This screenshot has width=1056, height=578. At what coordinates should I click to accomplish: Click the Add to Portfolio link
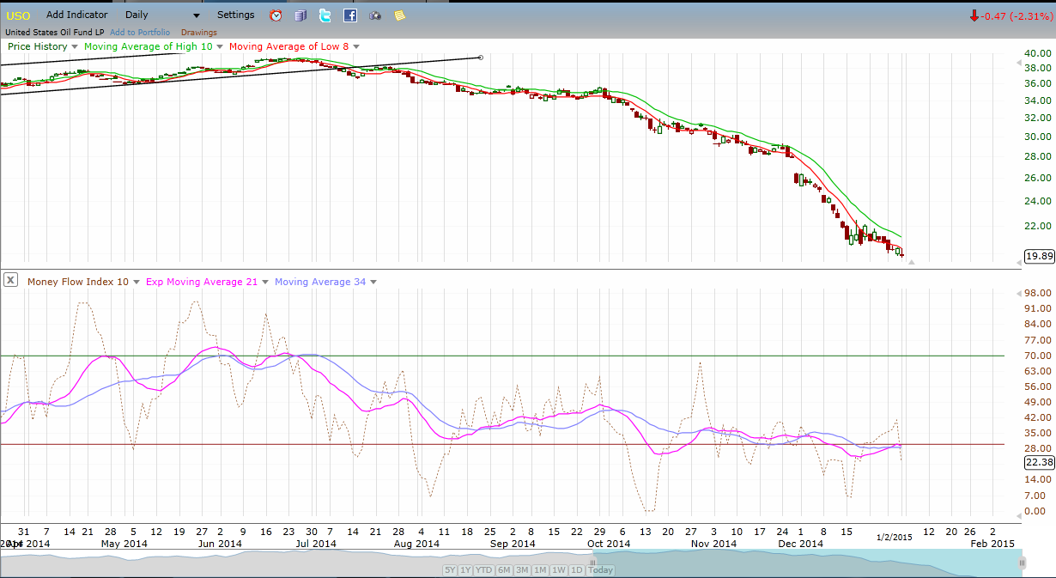142,33
